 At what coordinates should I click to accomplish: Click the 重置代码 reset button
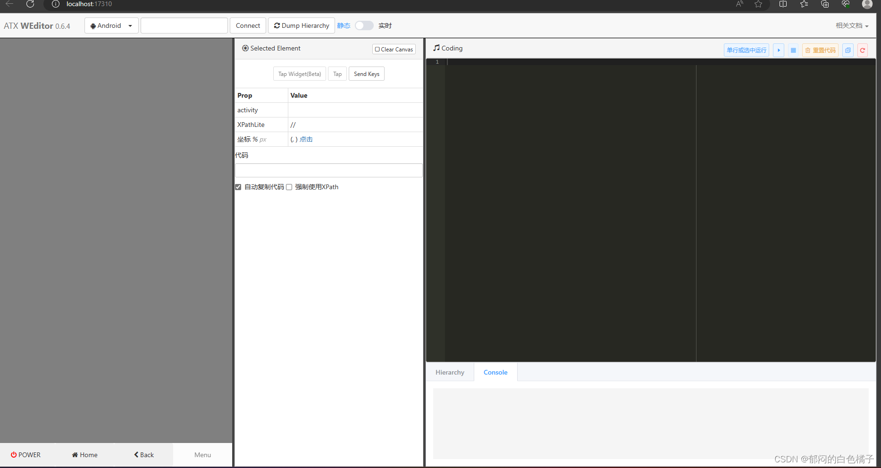(820, 50)
